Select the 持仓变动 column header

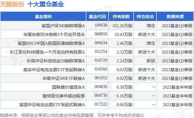pos(145,17)
